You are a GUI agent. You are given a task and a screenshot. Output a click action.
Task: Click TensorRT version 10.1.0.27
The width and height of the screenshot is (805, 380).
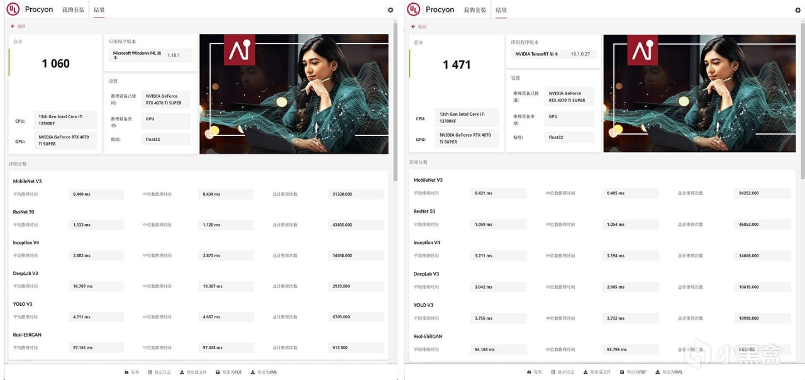pos(580,54)
